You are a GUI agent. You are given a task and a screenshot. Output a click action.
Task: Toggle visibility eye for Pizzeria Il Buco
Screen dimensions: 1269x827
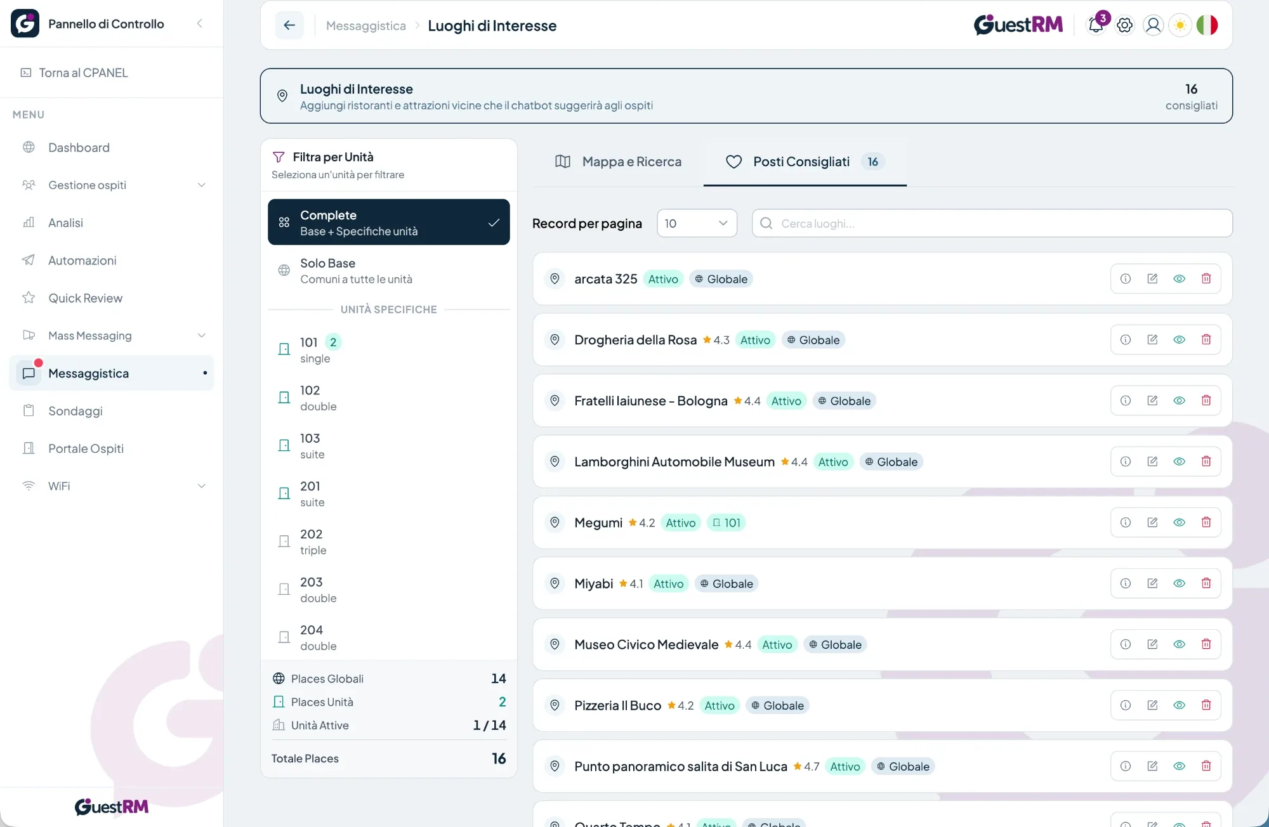pos(1180,705)
